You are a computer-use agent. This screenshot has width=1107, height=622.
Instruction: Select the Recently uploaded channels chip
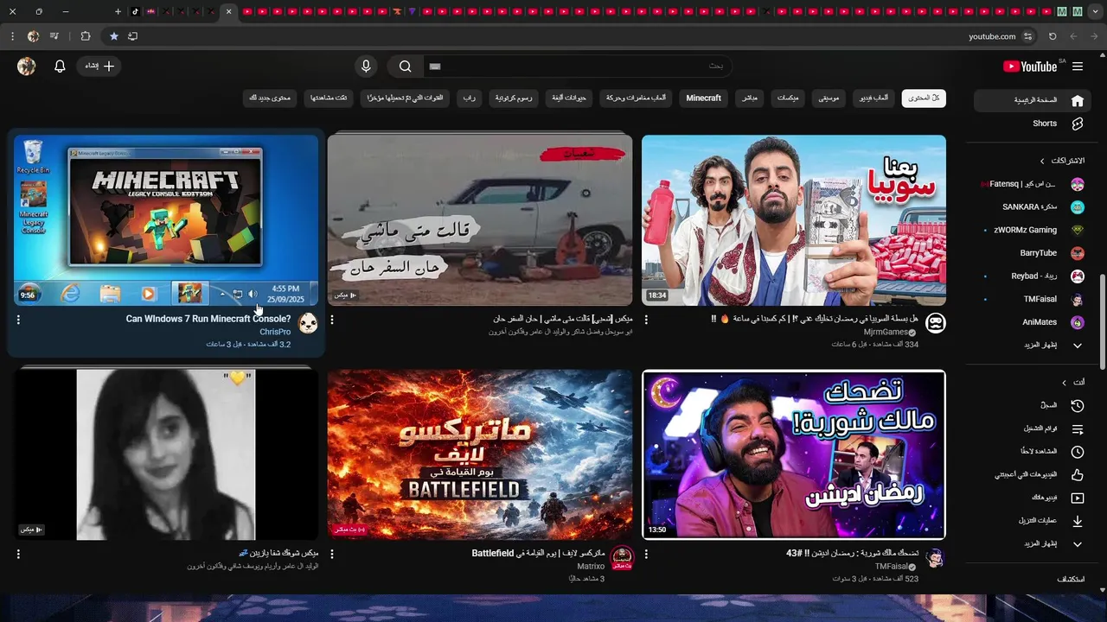tap(406, 98)
